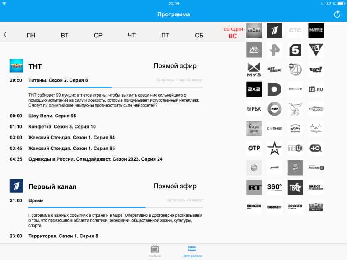
Task: Select Первый канал logo in the channel grid
Action: pyautogui.click(x=274, y=30)
